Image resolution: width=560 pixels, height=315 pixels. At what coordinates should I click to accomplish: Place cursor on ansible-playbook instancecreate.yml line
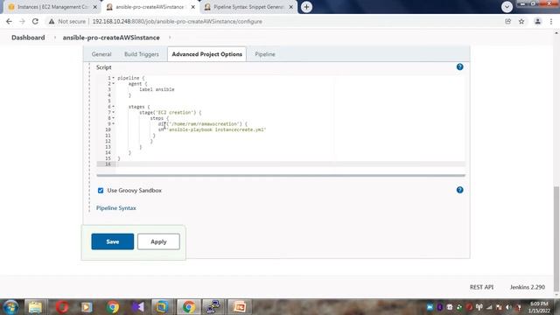coord(212,129)
